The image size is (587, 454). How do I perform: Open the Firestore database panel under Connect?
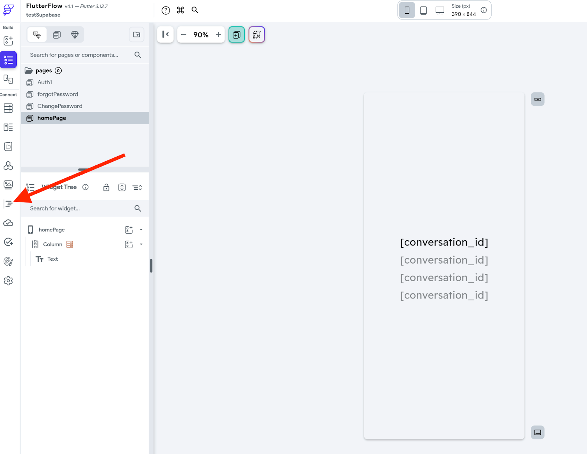pos(8,108)
